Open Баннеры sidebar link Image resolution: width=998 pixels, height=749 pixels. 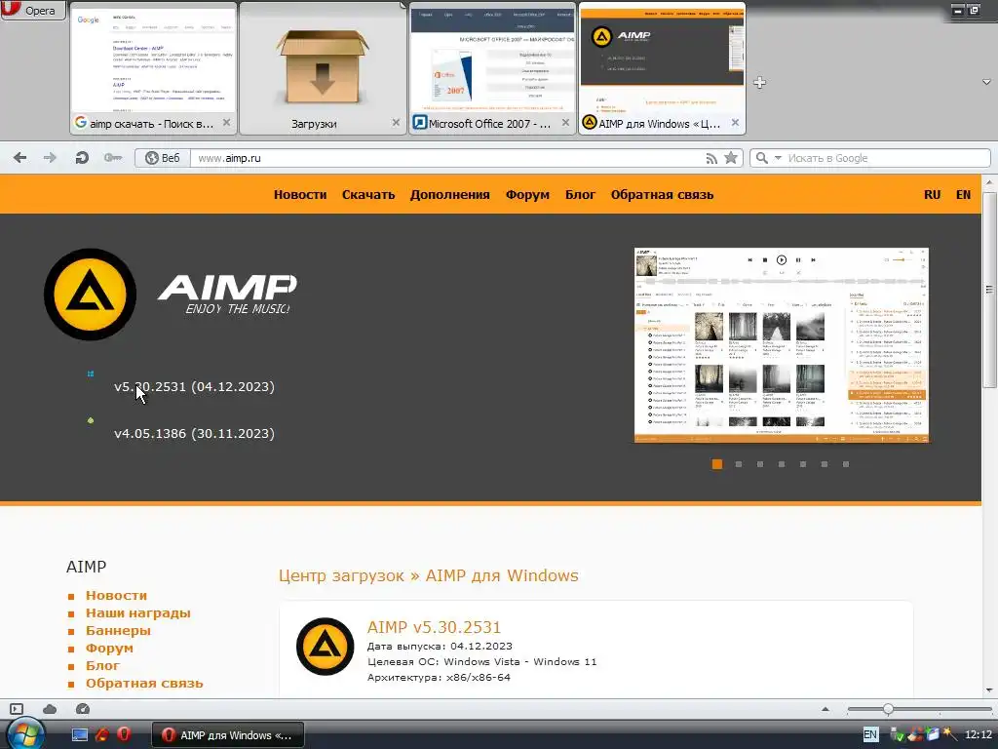[x=118, y=631]
